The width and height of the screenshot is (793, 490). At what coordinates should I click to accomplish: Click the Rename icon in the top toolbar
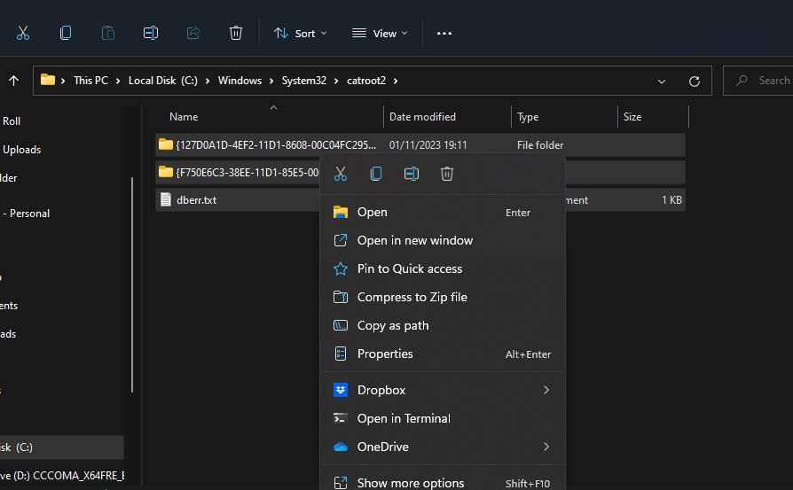coord(151,33)
